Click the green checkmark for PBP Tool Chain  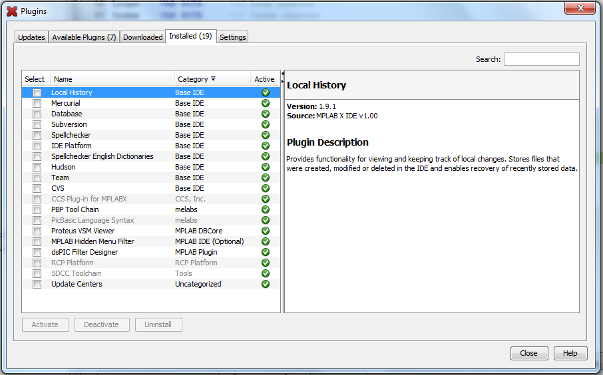pos(266,209)
